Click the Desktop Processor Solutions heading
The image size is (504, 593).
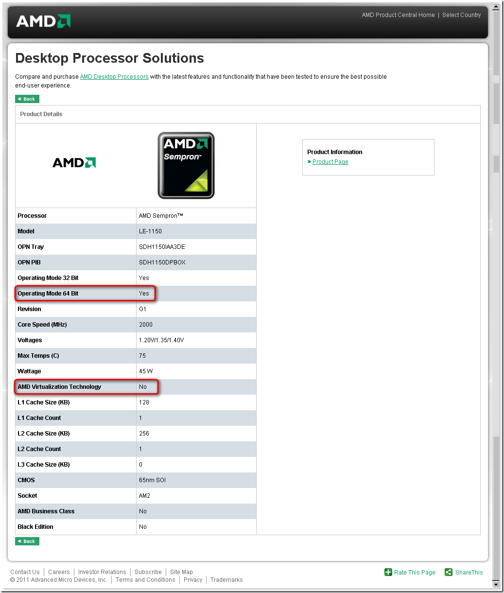click(110, 58)
